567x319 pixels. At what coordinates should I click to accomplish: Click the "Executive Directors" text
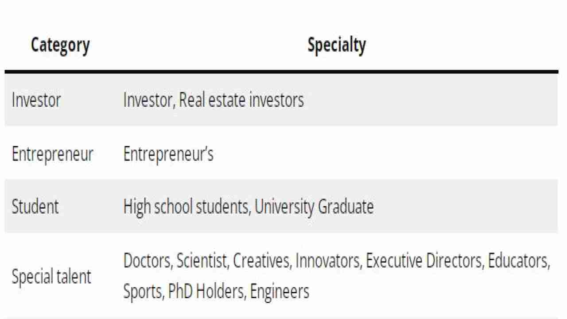(x=424, y=261)
